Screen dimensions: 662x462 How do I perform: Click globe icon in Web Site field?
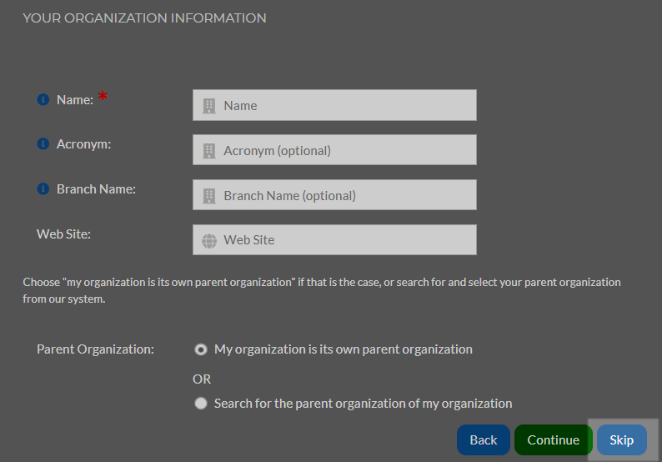(209, 241)
